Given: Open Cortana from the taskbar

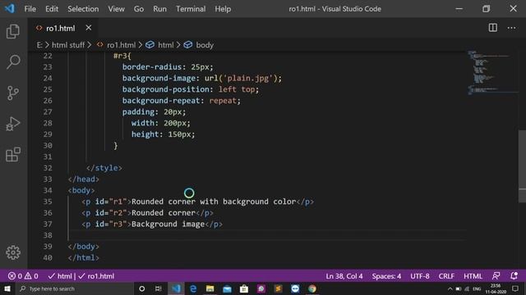Looking at the screenshot, I should pyautogui.click(x=141, y=288).
